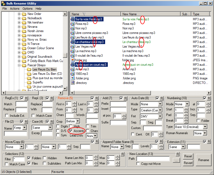Open the Auto Date Mode dropdown
The width and height of the screenshot is (214, 175).
point(160,104)
